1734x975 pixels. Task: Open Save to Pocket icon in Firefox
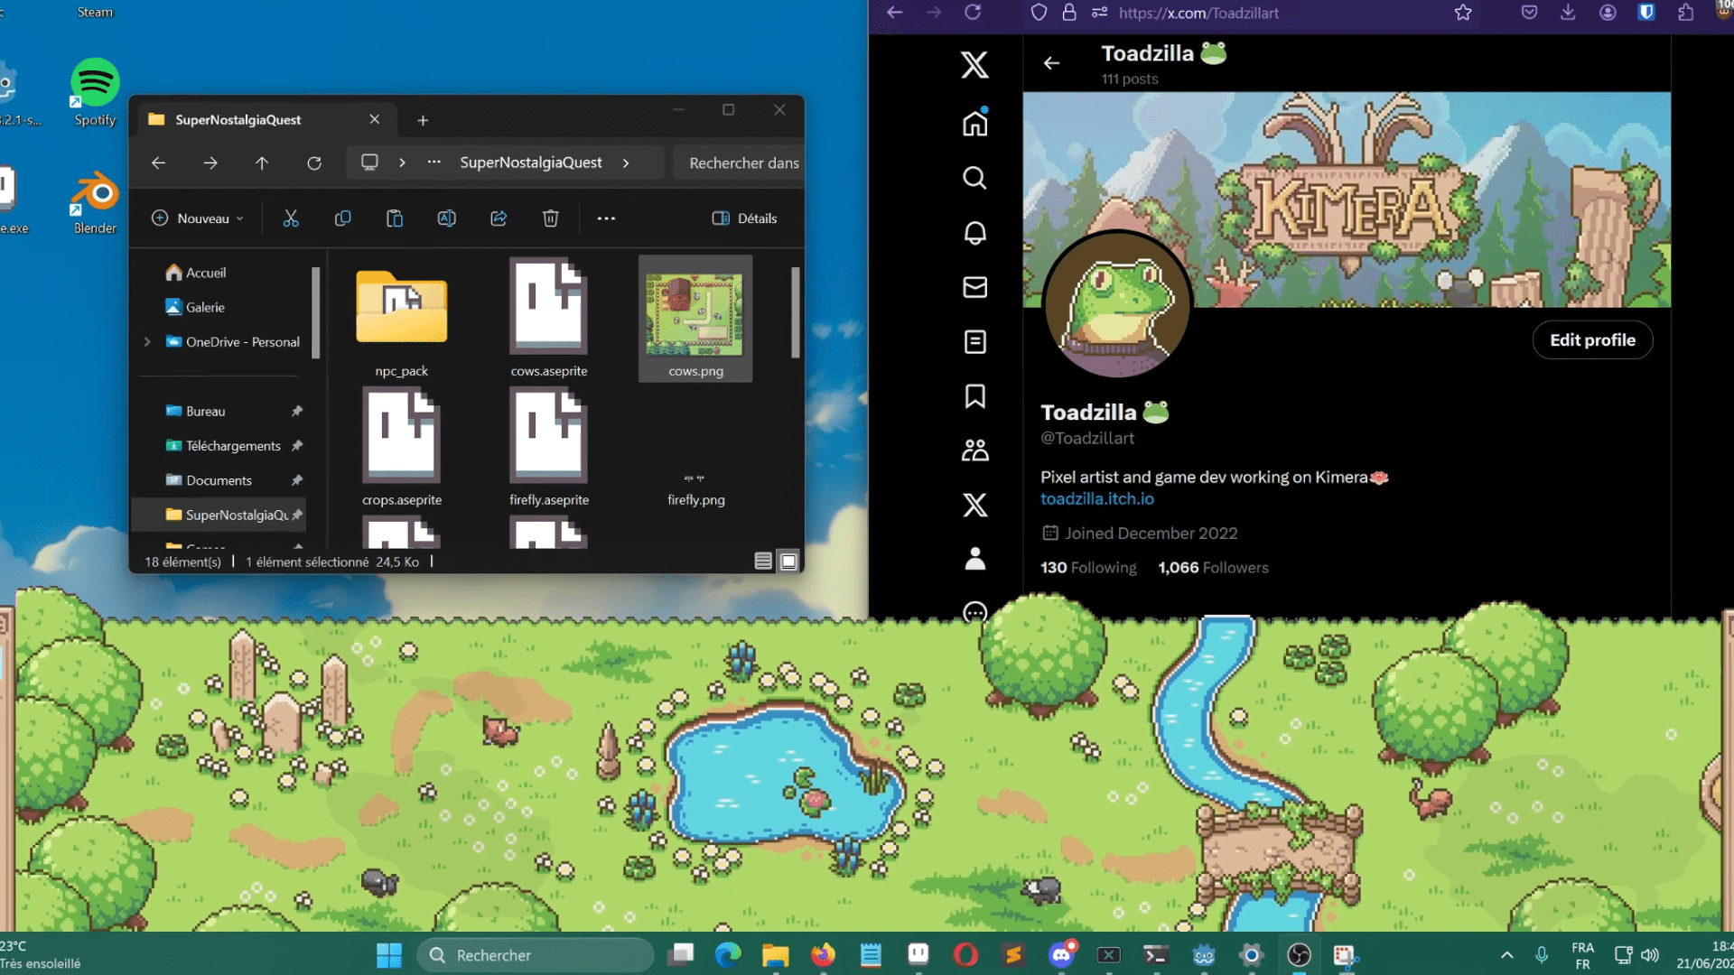pos(1529,13)
